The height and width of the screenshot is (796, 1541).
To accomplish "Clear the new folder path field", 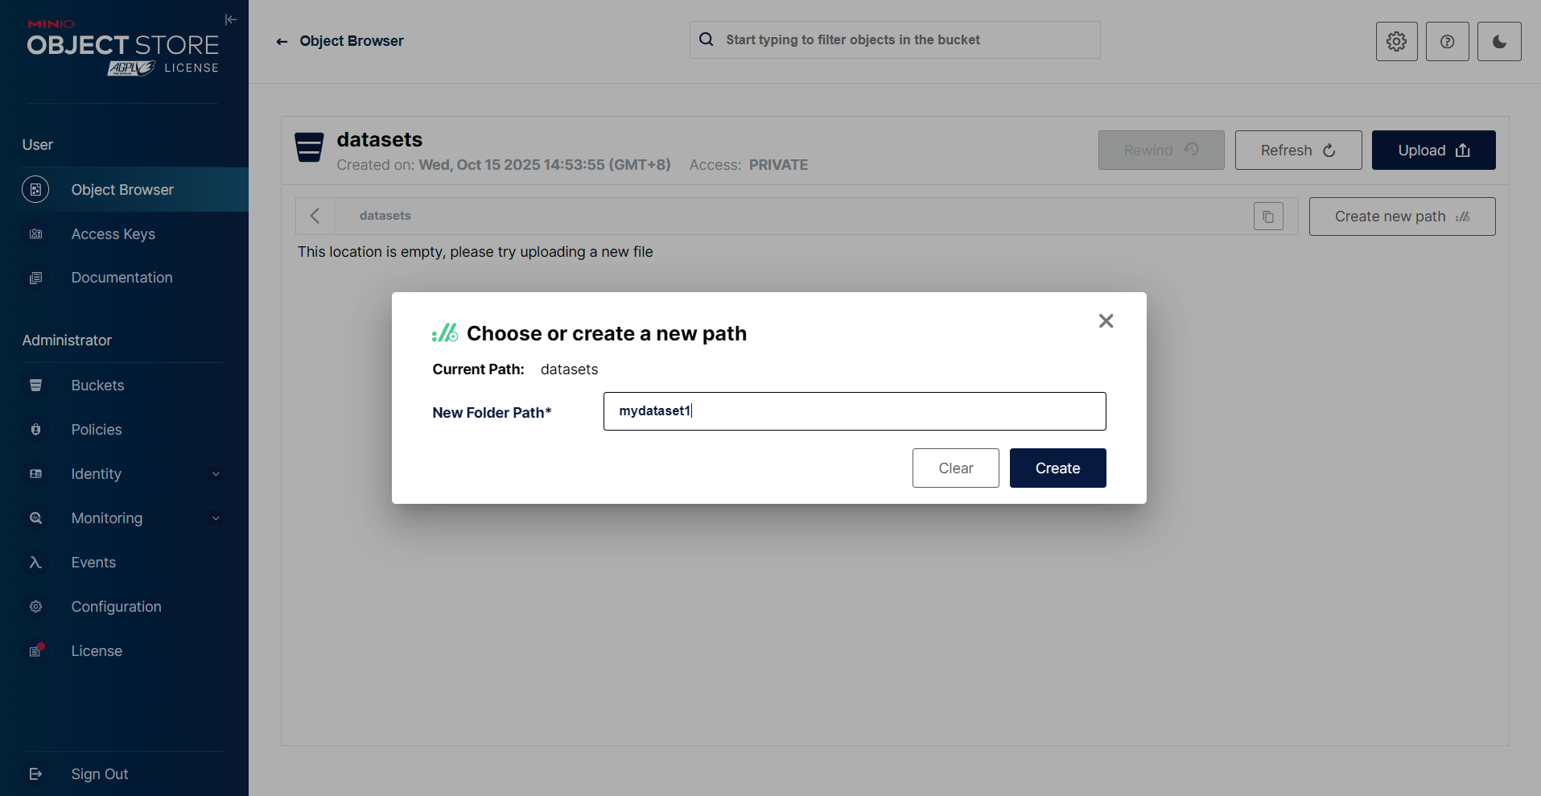I will (x=955, y=468).
